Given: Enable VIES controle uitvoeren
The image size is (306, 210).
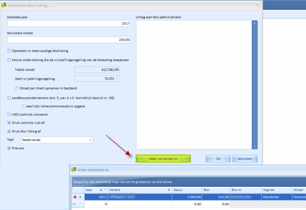Looking at the screenshot, I should pyautogui.click(x=9, y=114).
